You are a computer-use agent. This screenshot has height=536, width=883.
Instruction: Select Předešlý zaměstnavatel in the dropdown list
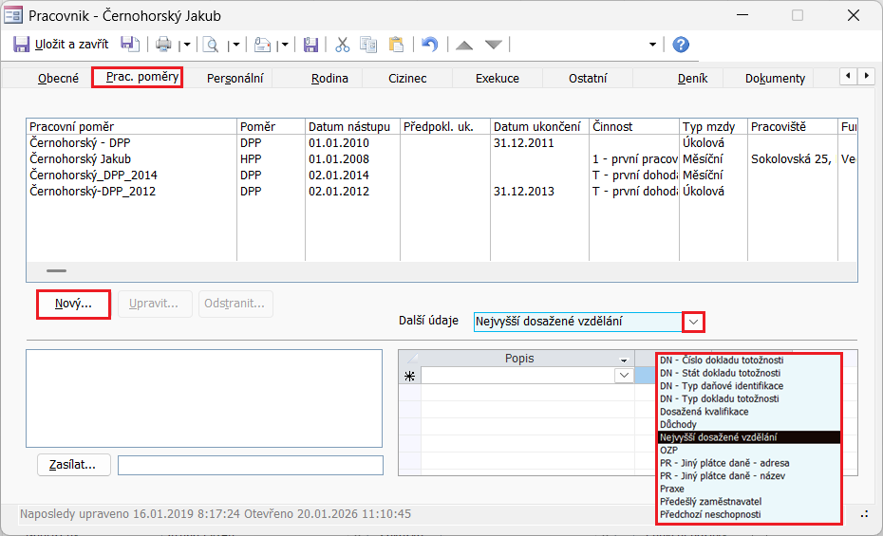click(711, 502)
